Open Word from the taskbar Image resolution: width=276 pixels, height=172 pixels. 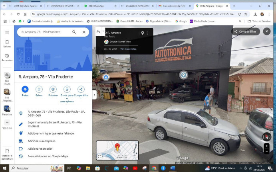pos(173,168)
